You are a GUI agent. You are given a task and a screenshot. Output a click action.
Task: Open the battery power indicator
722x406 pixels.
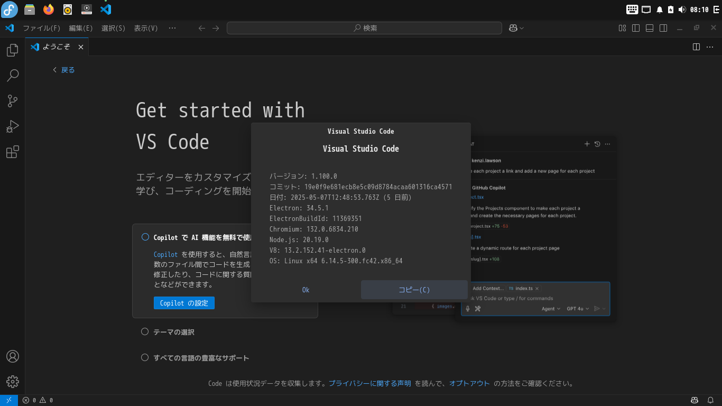(x=671, y=10)
